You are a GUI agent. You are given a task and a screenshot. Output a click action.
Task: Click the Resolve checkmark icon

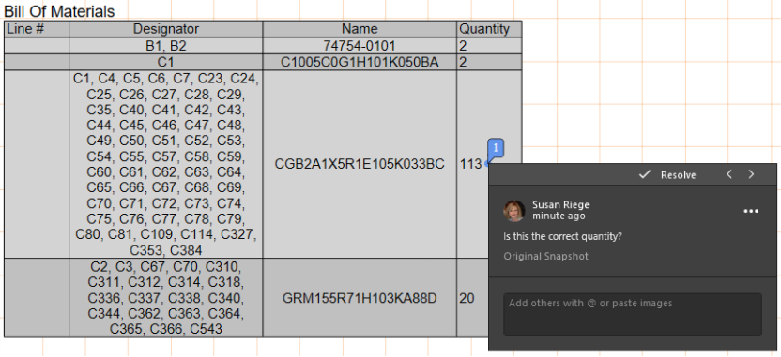coord(645,174)
